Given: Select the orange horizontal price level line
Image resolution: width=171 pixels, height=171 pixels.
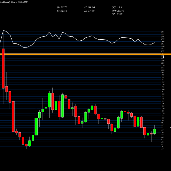Looking at the screenshot, I should (85, 54).
